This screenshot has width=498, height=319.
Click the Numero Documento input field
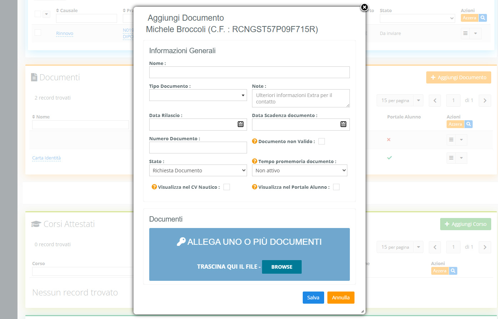(198, 147)
